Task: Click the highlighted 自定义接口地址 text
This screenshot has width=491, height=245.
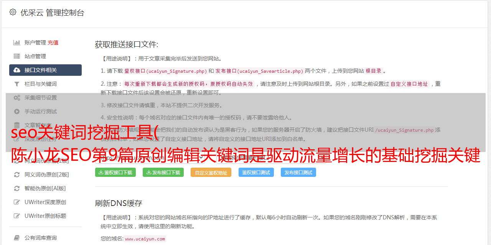Action: (x=409, y=84)
